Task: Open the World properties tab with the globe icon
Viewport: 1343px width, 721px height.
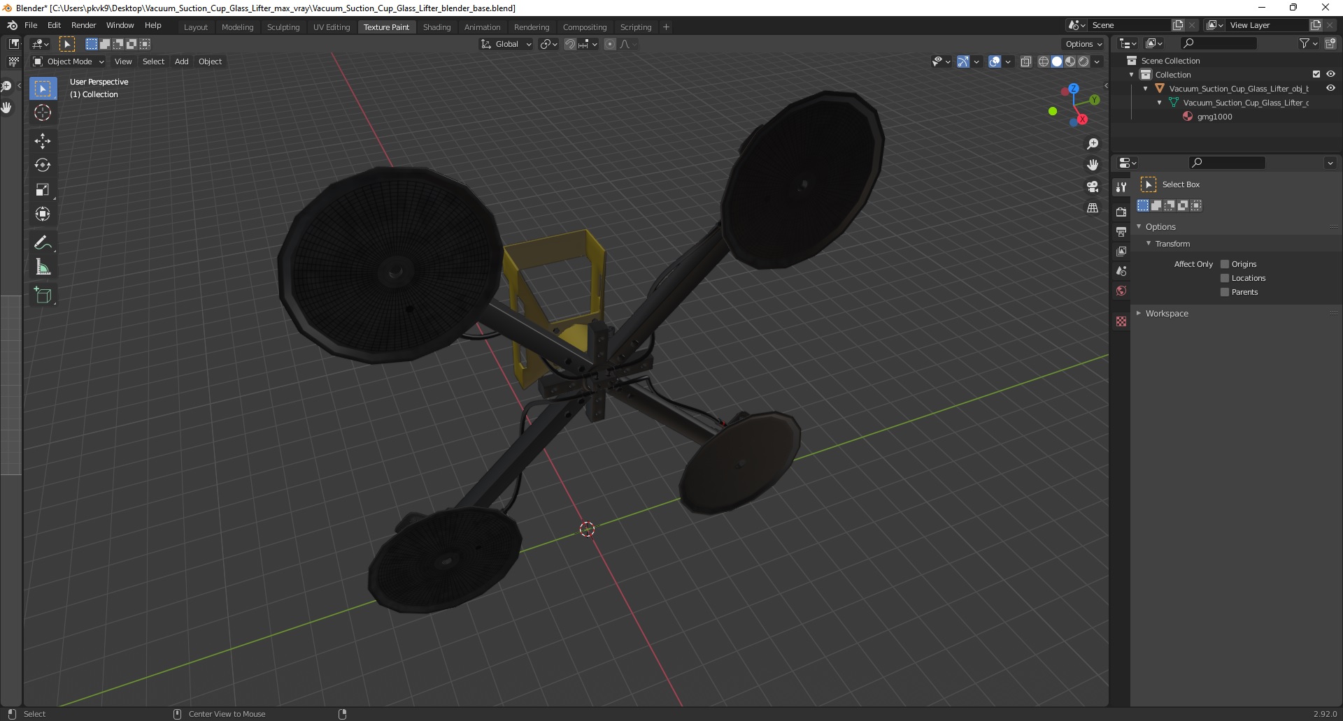Action: (x=1121, y=291)
